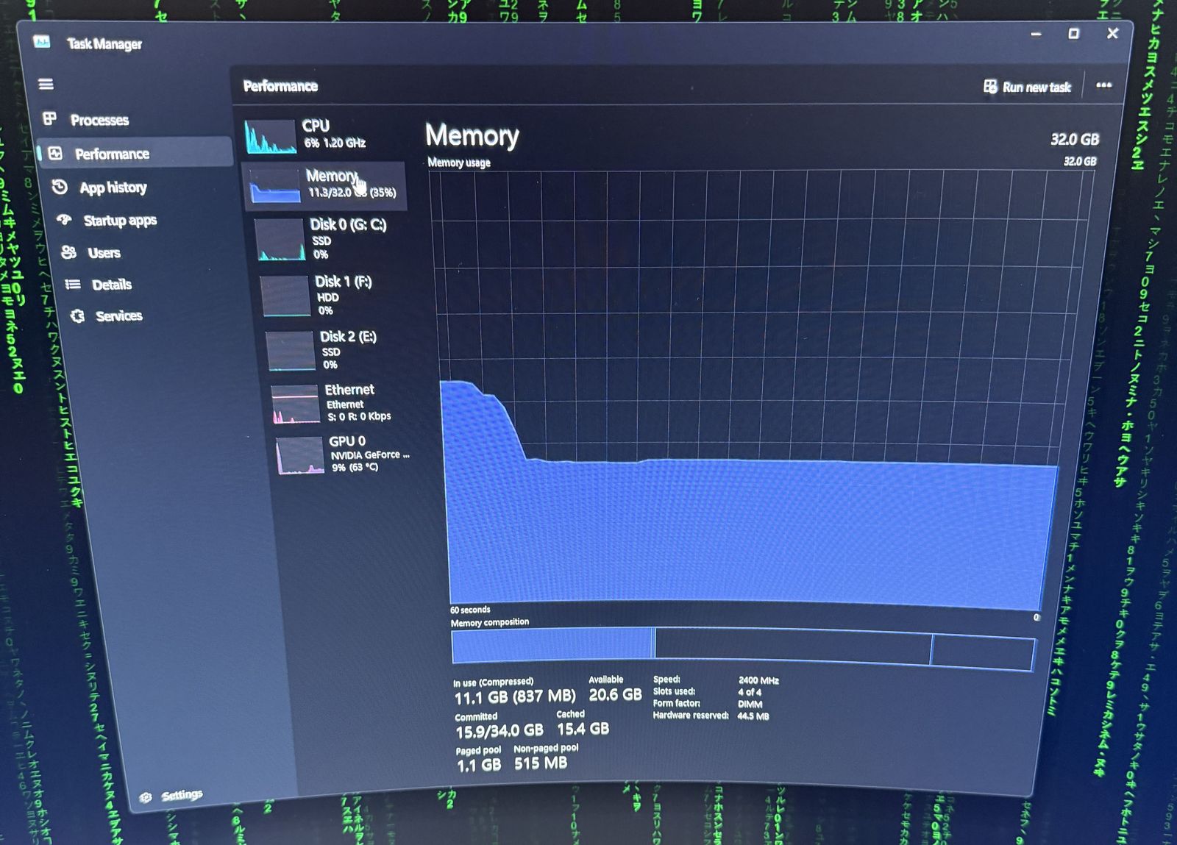The height and width of the screenshot is (845, 1177).
Task: Click the Available 20.6 GB value
Action: 616,694
